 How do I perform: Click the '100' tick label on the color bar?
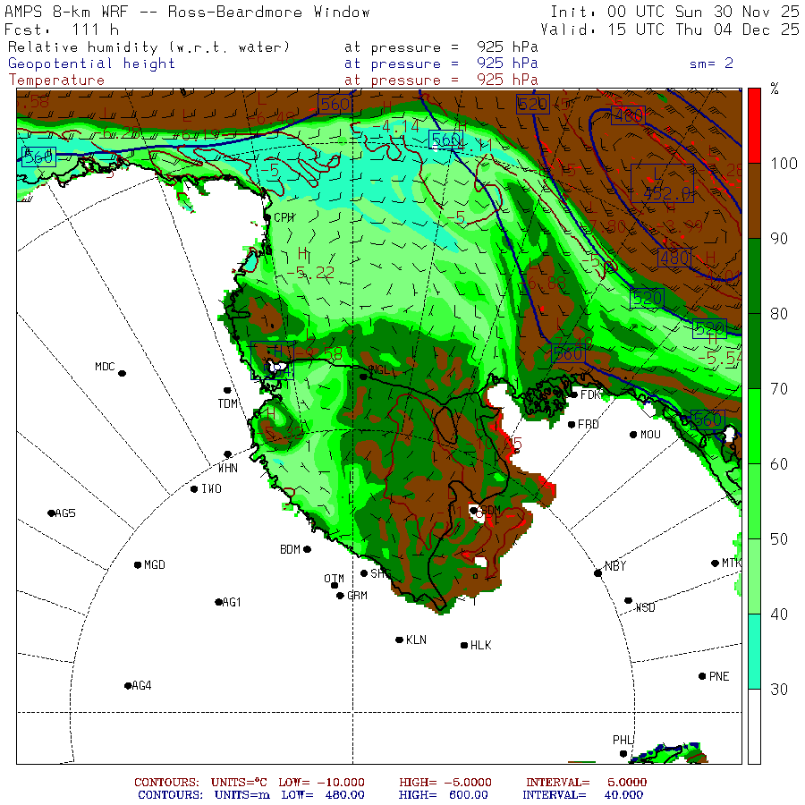click(784, 164)
